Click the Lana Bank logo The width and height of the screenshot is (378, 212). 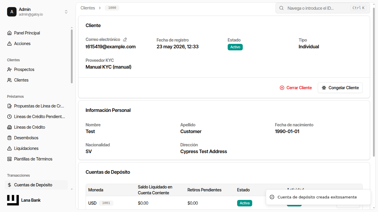(13, 200)
